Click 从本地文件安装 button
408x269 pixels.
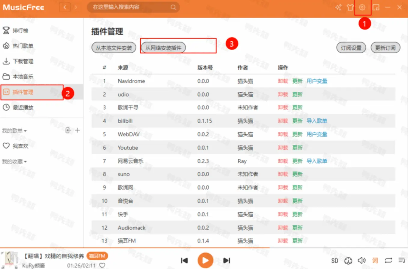[x=114, y=48]
